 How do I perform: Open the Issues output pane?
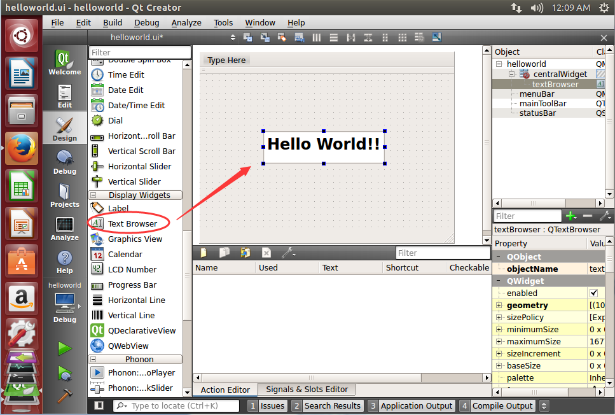(268, 405)
